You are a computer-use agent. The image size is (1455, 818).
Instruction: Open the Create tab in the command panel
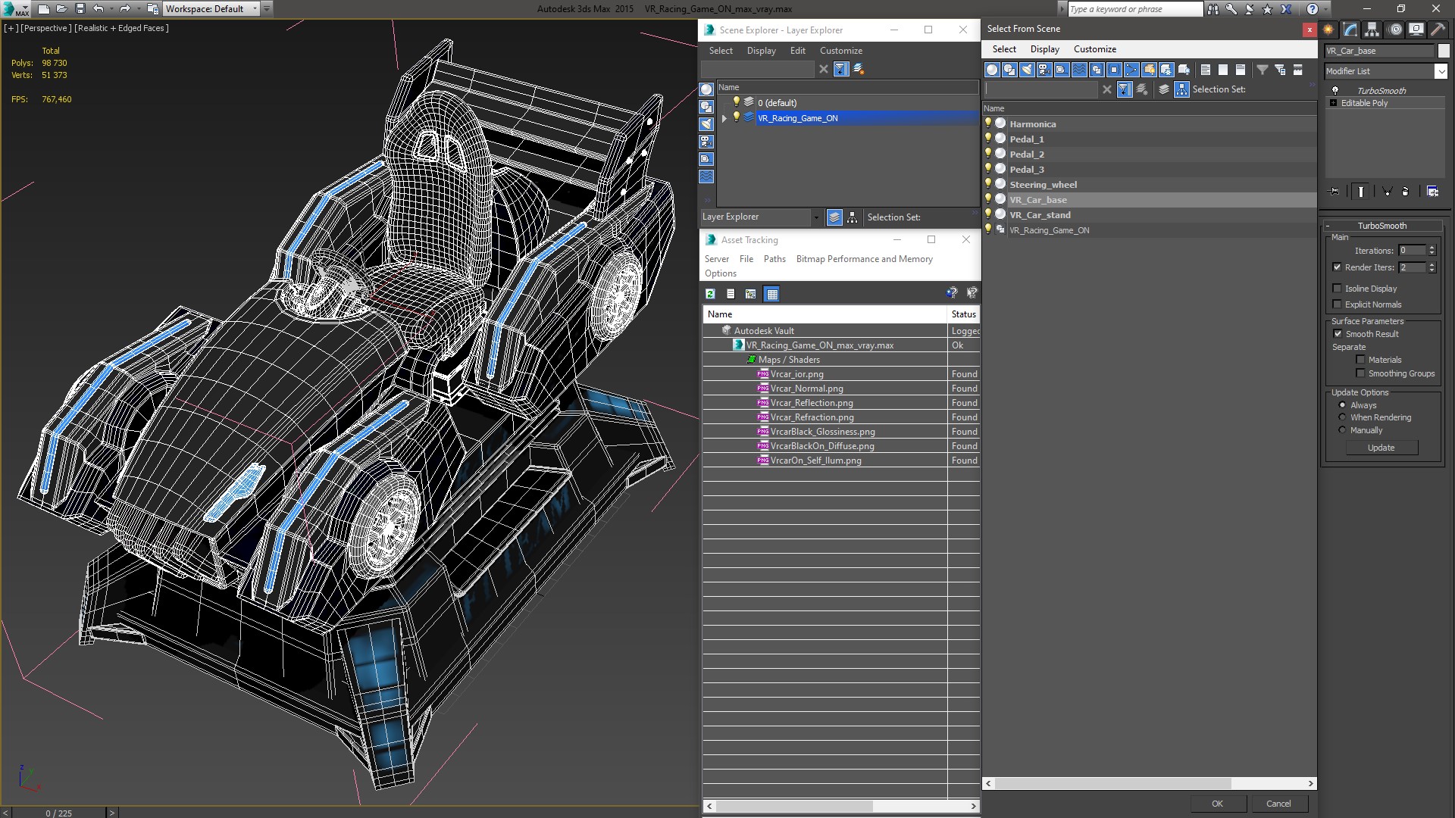[1328, 30]
